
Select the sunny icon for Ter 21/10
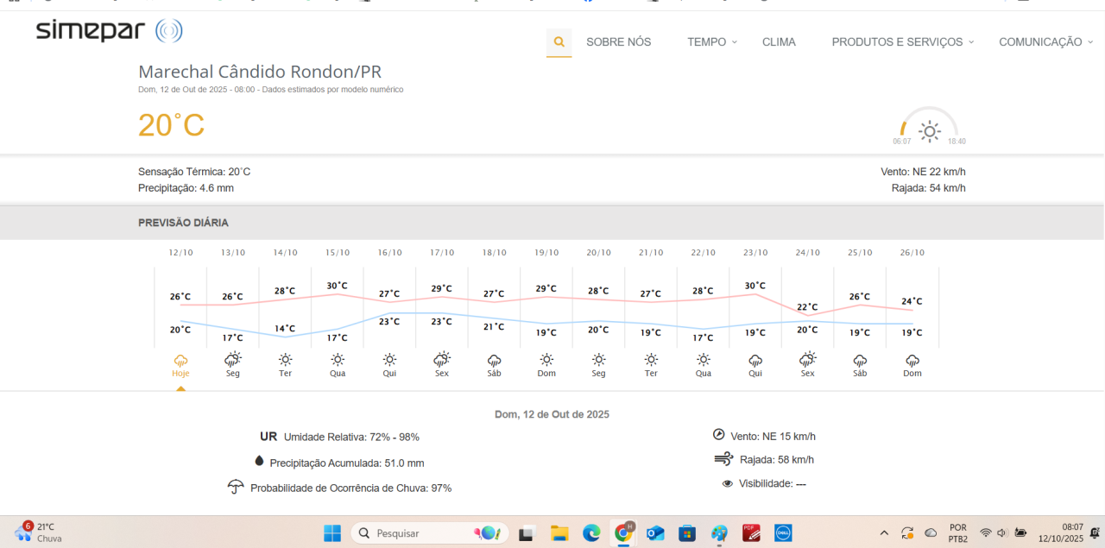click(651, 360)
